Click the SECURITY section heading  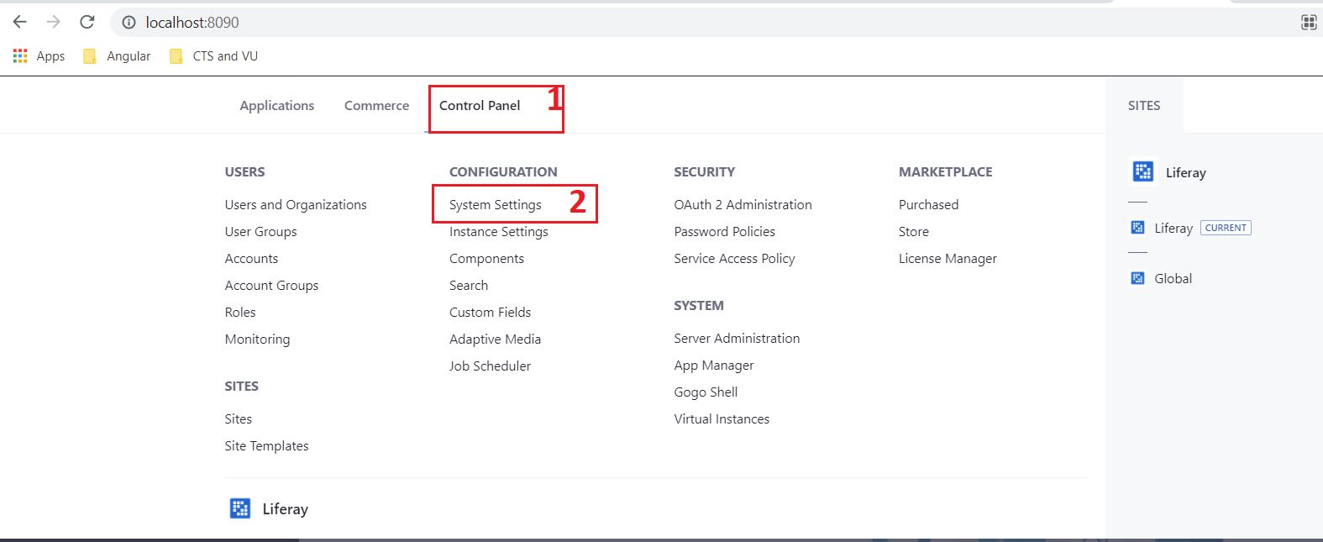coord(704,172)
